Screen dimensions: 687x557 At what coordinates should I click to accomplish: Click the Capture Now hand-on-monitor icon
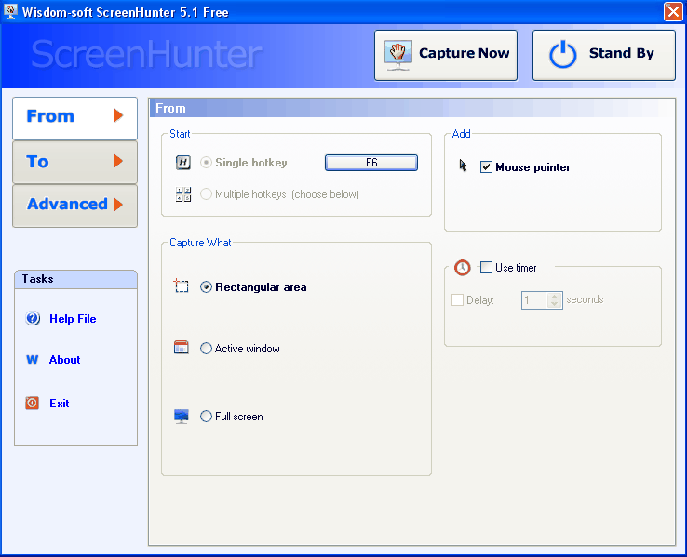[397, 55]
